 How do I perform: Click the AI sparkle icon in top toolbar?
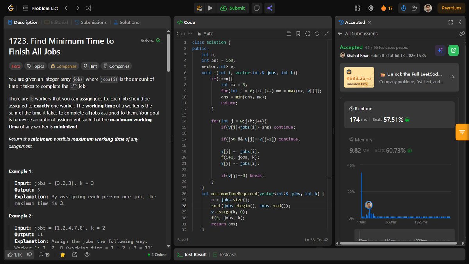pyautogui.click(x=269, y=8)
